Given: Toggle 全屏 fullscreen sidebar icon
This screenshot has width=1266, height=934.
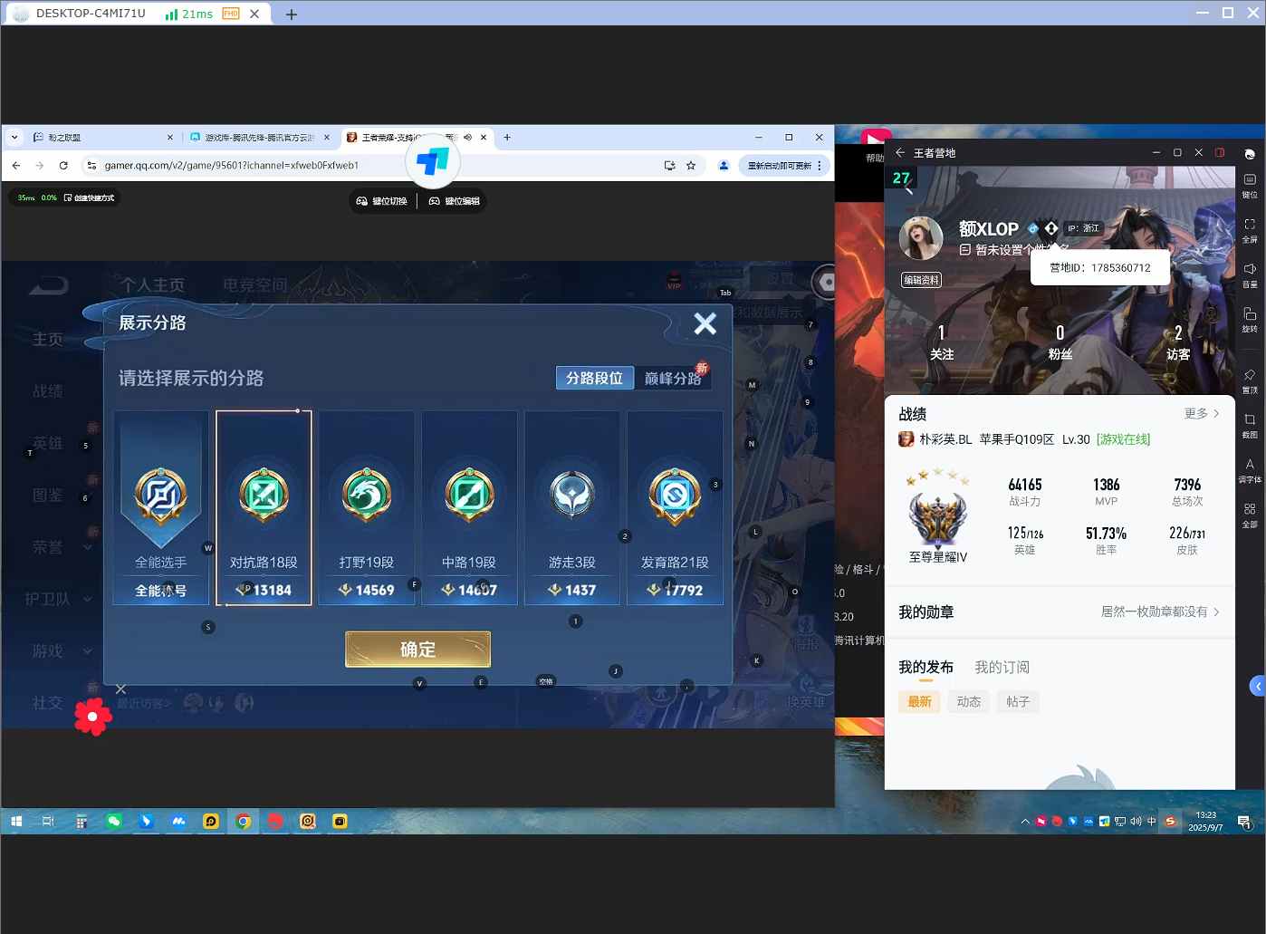Looking at the screenshot, I should [x=1250, y=230].
